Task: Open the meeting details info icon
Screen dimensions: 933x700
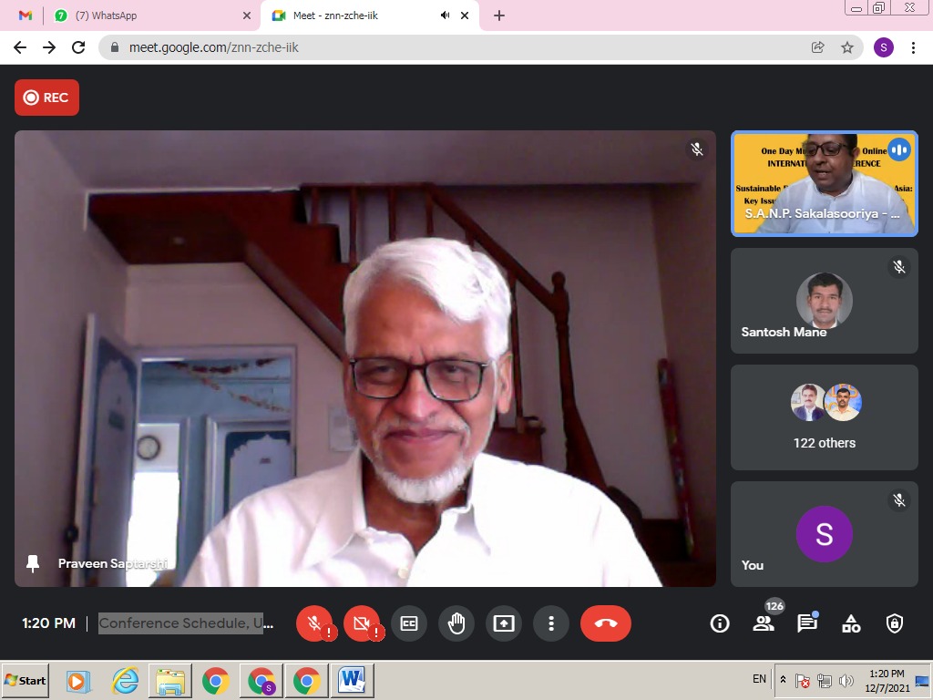Action: tap(720, 623)
